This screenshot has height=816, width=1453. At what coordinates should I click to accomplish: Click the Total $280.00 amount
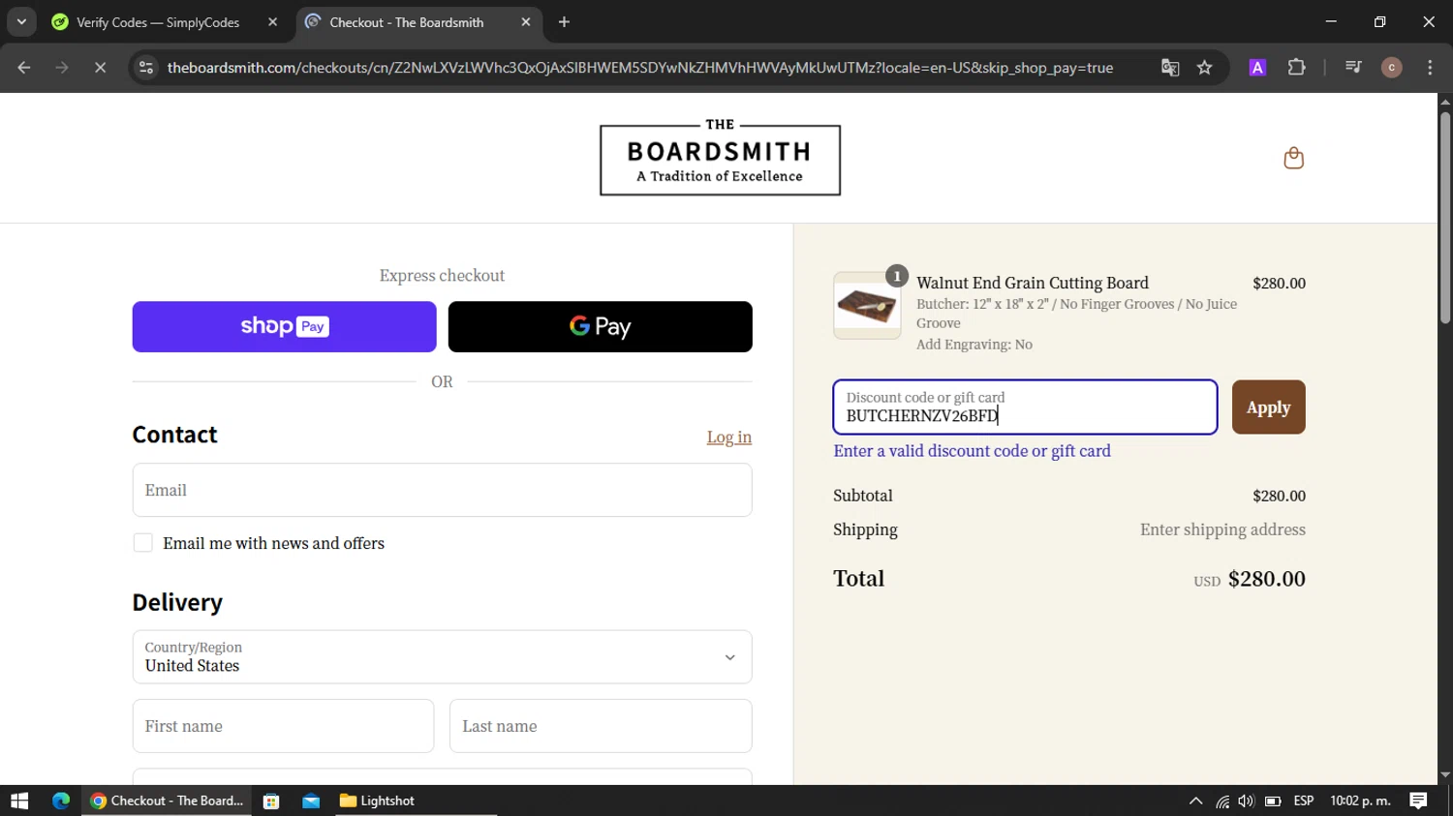pos(1266,579)
